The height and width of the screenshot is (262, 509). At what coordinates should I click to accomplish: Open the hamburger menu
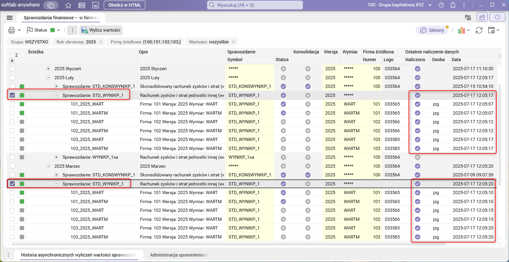pos(10,18)
